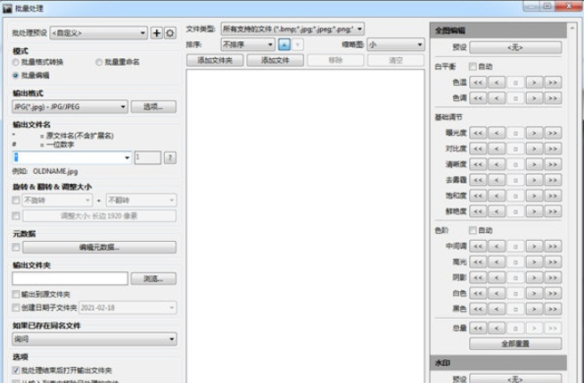584x383 pixels.
Task: Check 创建日期子文件夹 option
Action: 16,308
